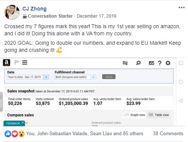Expand the Fulfillment channel dropdown arrow
This screenshot has height=142, width=188.
coord(93,77)
